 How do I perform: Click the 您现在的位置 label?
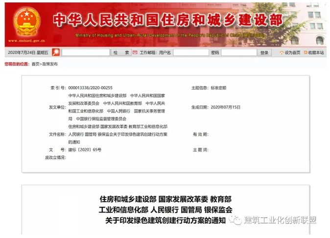pyautogui.click(x=17, y=64)
